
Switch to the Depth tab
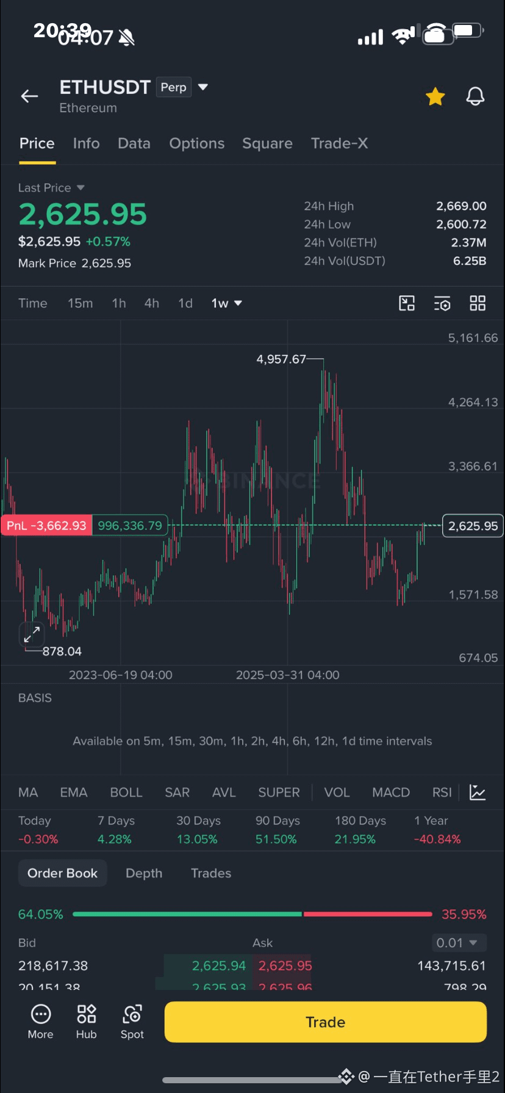(144, 873)
